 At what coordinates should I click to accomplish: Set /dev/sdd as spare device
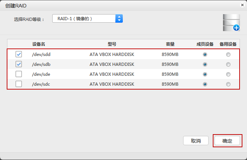coord(228,55)
